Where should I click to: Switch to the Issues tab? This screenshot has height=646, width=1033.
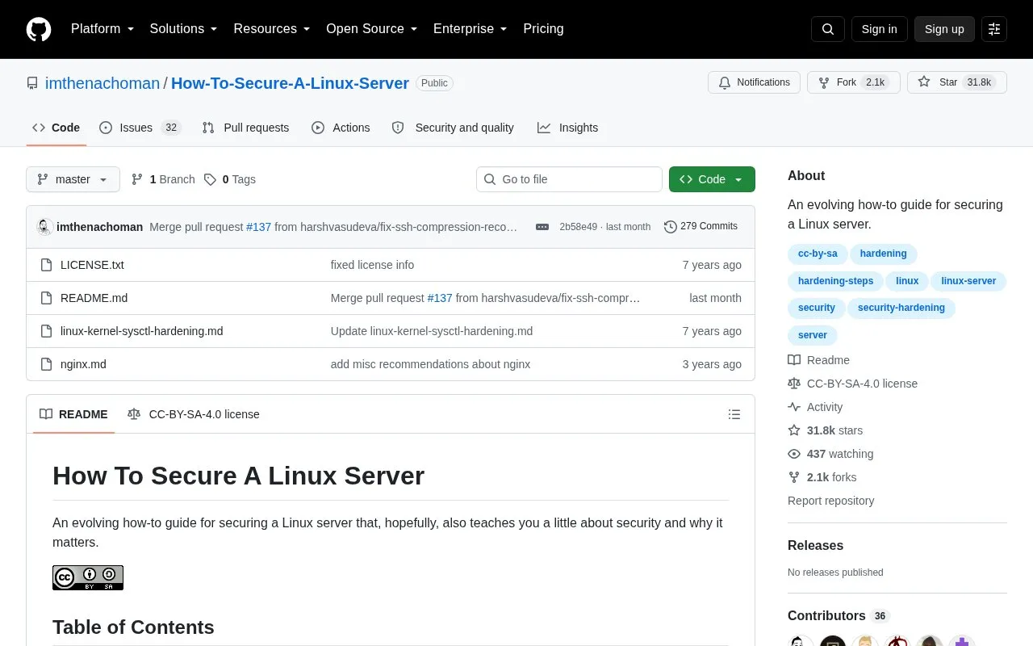point(140,128)
